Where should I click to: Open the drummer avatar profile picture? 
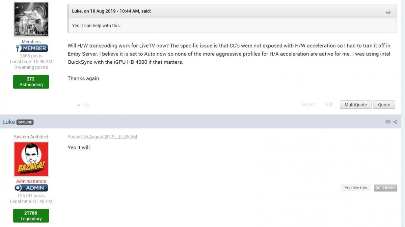[x=31, y=19]
